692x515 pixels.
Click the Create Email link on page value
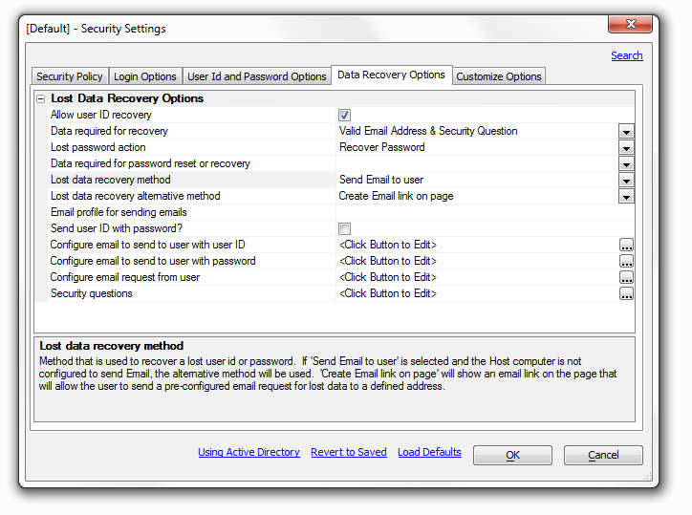tap(396, 197)
